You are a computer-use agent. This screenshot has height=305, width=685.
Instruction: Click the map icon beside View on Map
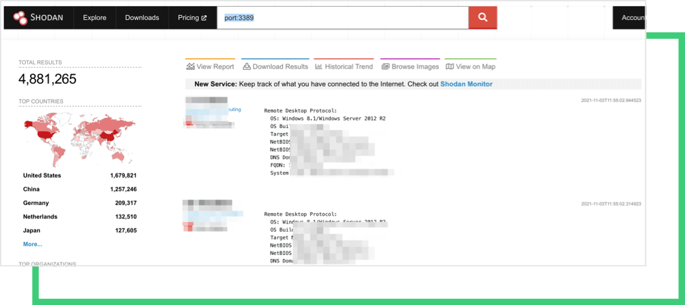click(449, 66)
